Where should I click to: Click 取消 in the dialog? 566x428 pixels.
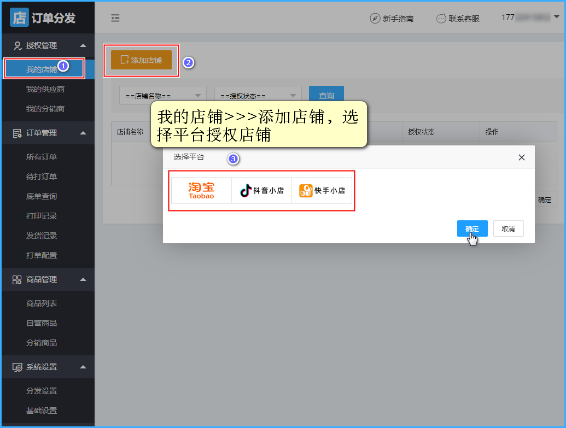click(x=508, y=228)
